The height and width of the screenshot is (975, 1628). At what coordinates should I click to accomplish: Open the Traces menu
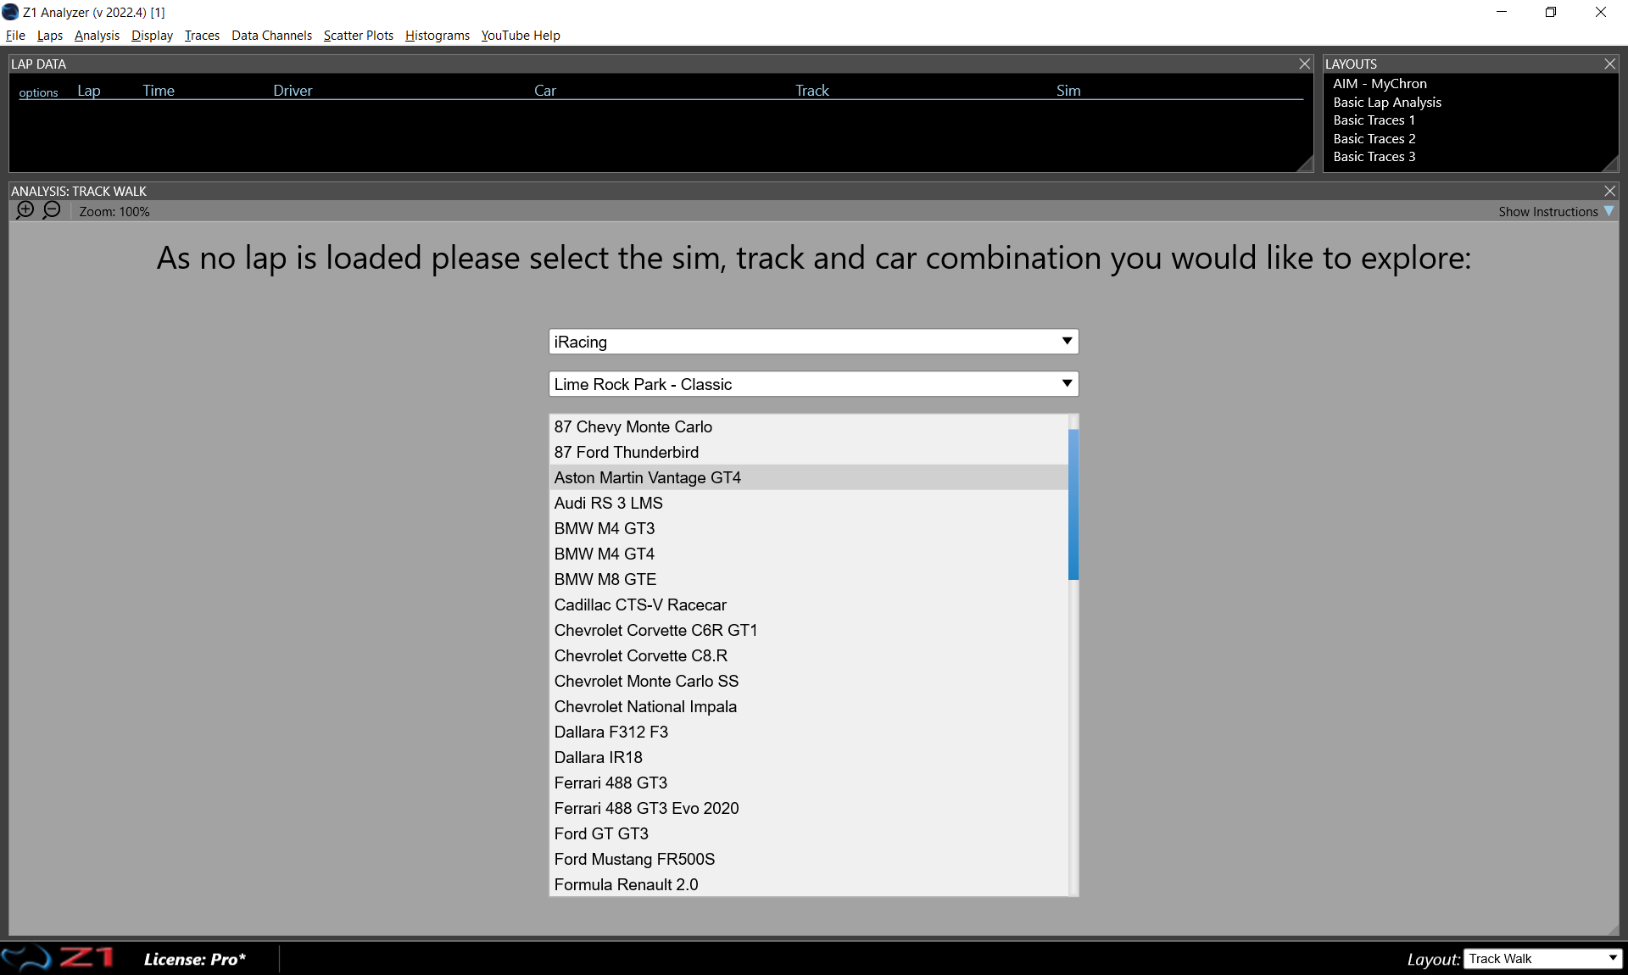pyautogui.click(x=202, y=36)
